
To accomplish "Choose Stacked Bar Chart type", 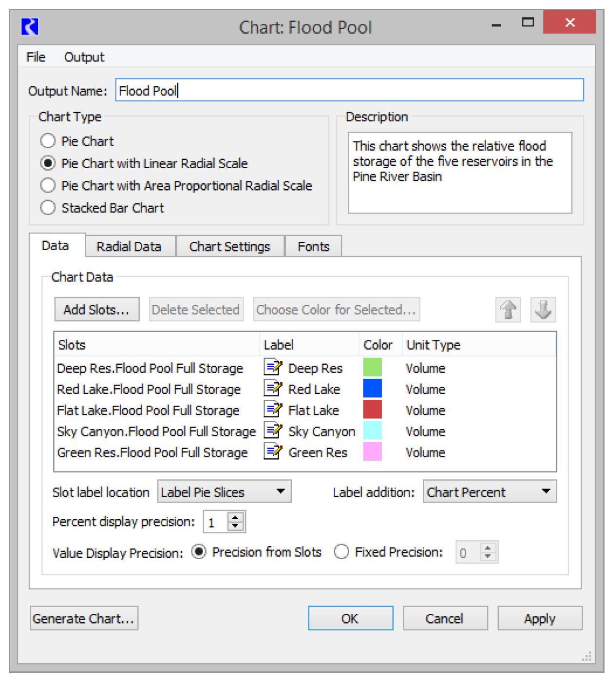I will 48,208.
